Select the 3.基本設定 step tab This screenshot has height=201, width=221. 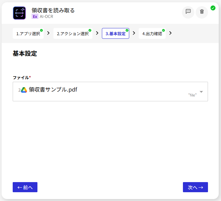[x=116, y=34]
